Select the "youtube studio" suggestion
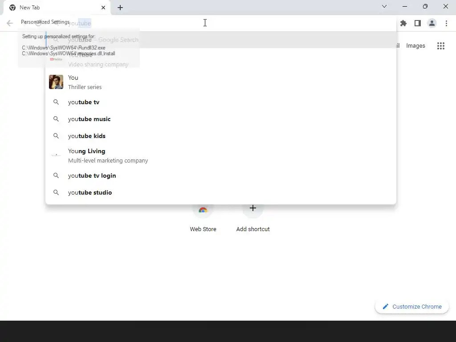Viewport: 456px width, 342px height. (x=221, y=192)
